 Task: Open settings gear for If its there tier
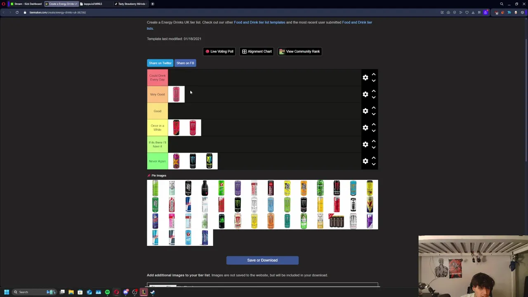coord(365,144)
